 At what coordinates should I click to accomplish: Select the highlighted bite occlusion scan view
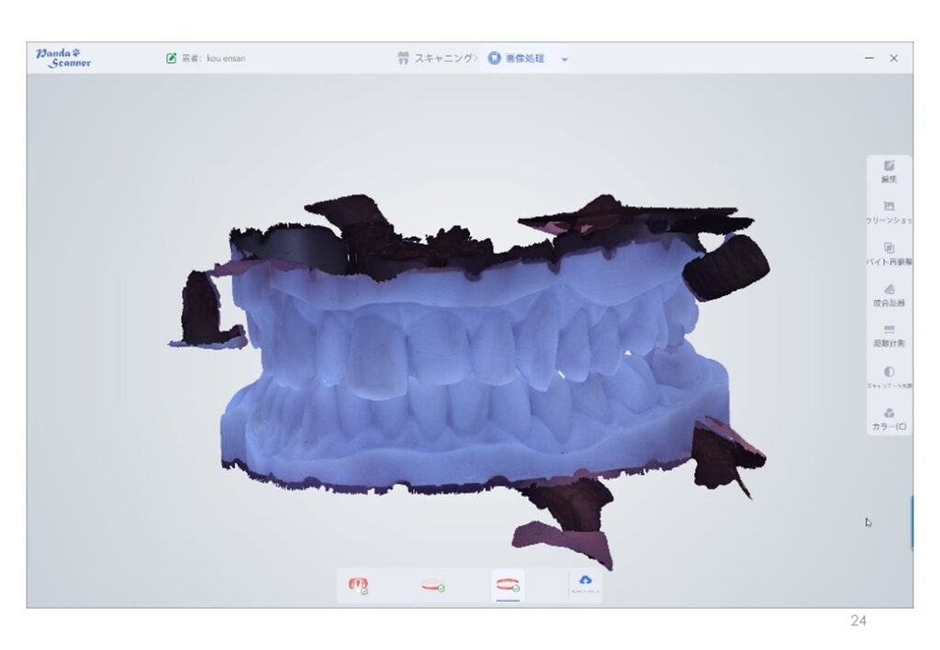(508, 585)
